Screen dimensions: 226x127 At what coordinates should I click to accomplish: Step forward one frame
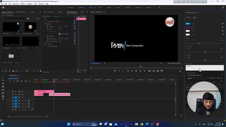(140, 71)
